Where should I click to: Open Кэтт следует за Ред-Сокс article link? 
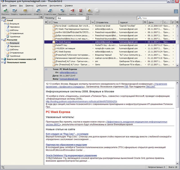67,134
